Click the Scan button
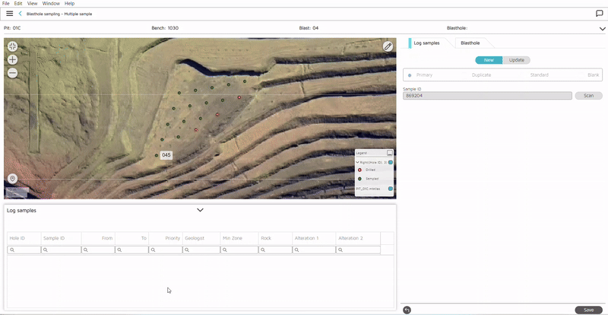Viewport: 608px width, 315px height. point(588,96)
